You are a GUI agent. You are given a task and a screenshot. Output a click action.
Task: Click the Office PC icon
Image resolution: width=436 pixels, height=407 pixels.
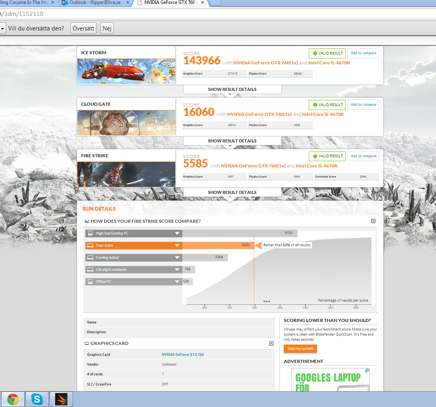click(x=90, y=281)
